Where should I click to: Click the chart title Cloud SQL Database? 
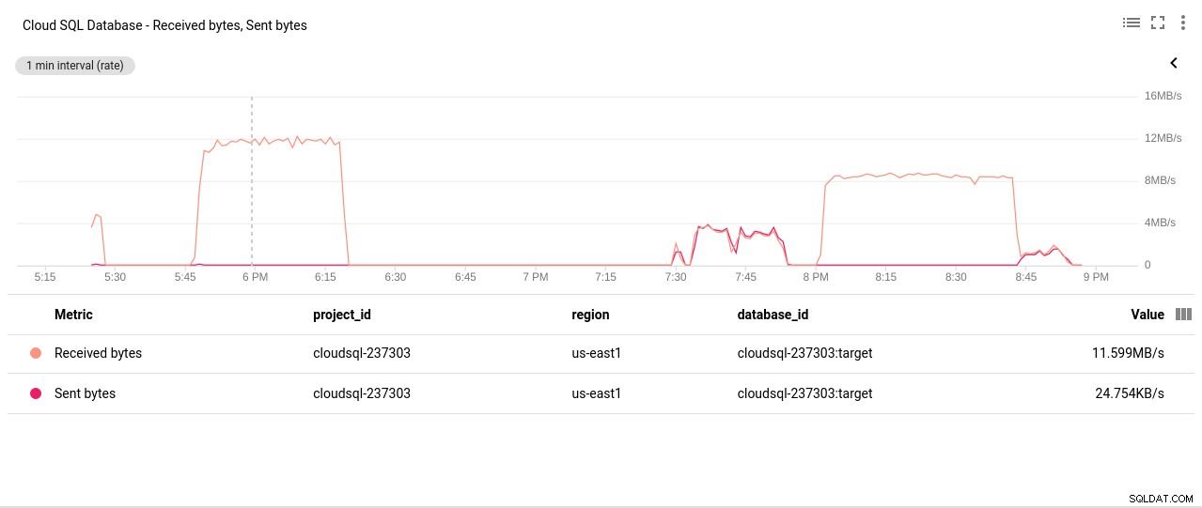click(x=164, y=25)
